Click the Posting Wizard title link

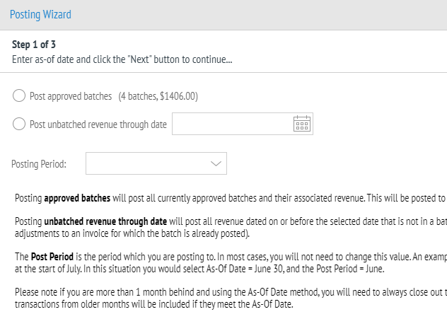point(40,14)
